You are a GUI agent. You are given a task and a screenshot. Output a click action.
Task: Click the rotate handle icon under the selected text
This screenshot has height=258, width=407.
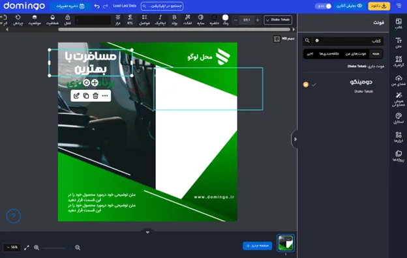point(87,83)
